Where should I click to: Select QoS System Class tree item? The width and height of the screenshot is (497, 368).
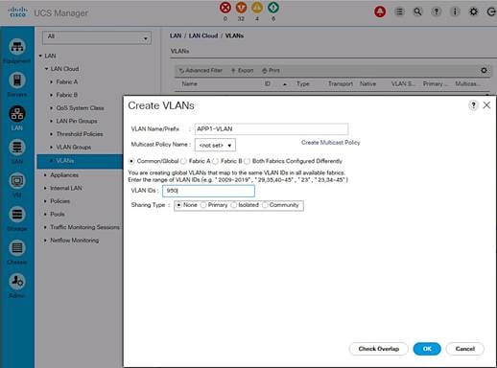[x=80, y=108]
